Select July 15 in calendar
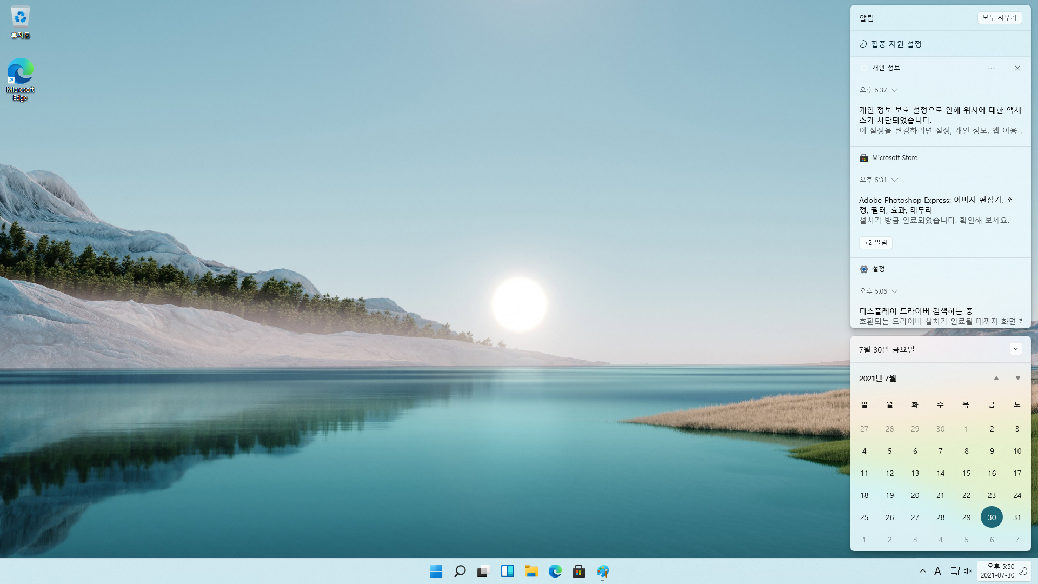This screenshot has width=1038, height=584. click(966, 473)
